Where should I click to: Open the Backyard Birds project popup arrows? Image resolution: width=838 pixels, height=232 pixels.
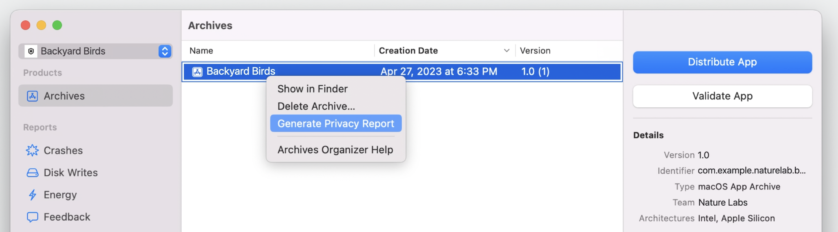pos(165,51)
